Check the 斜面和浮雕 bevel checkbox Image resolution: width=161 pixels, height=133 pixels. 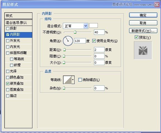click(8, 53)
